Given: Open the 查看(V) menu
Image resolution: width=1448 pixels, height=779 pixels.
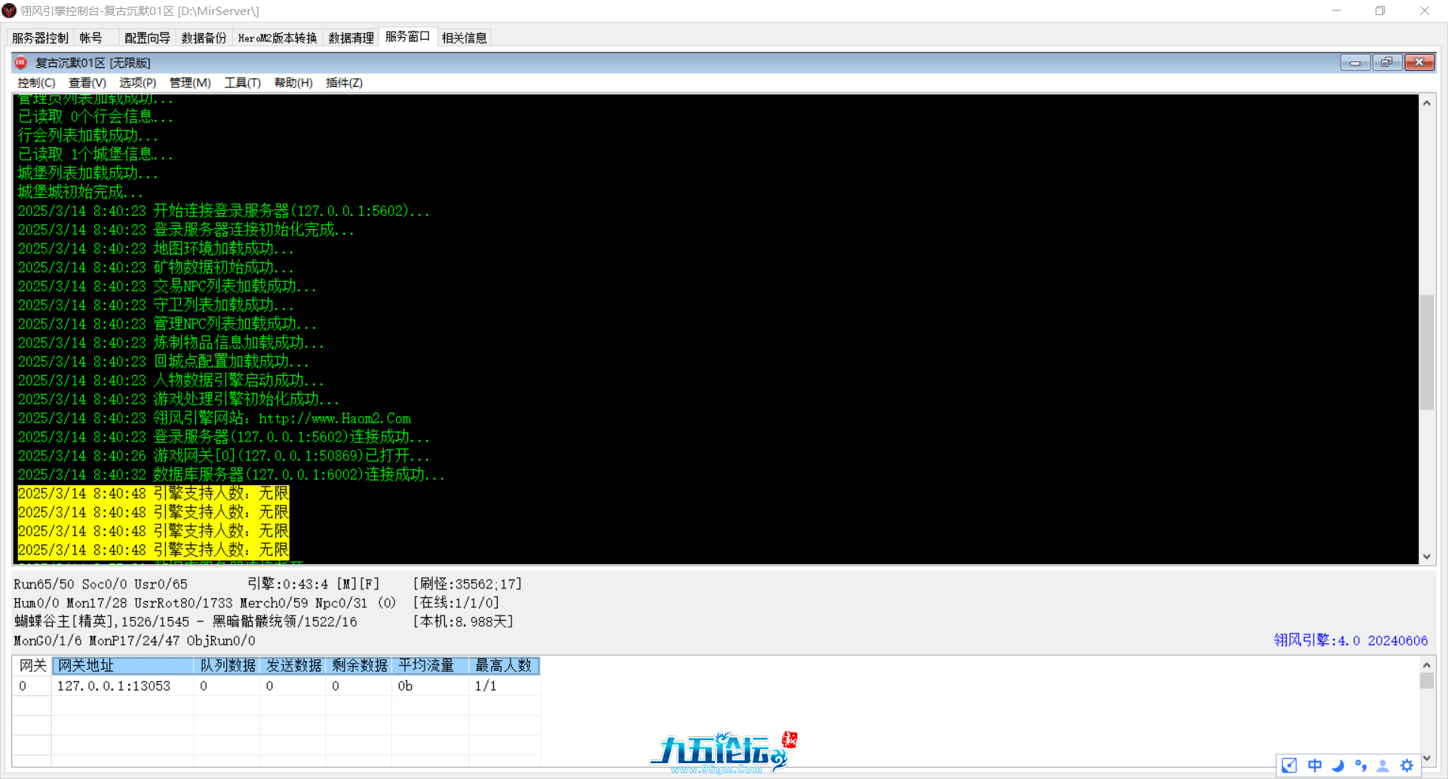Looking at the screenshot, I should pos(87,83).
